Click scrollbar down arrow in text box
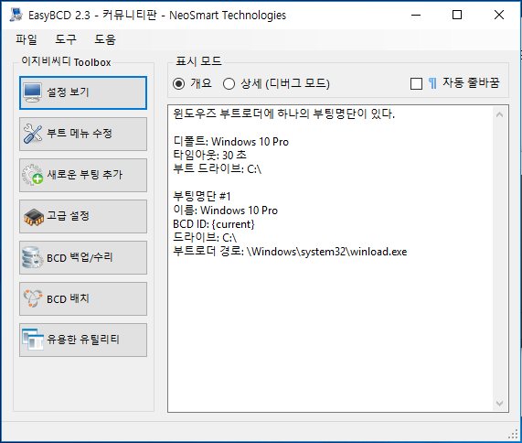The image size is (522, 443). 499,404
